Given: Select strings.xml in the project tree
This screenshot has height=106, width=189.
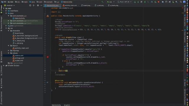Looking at the screenshot, I should tap(19, 58).
